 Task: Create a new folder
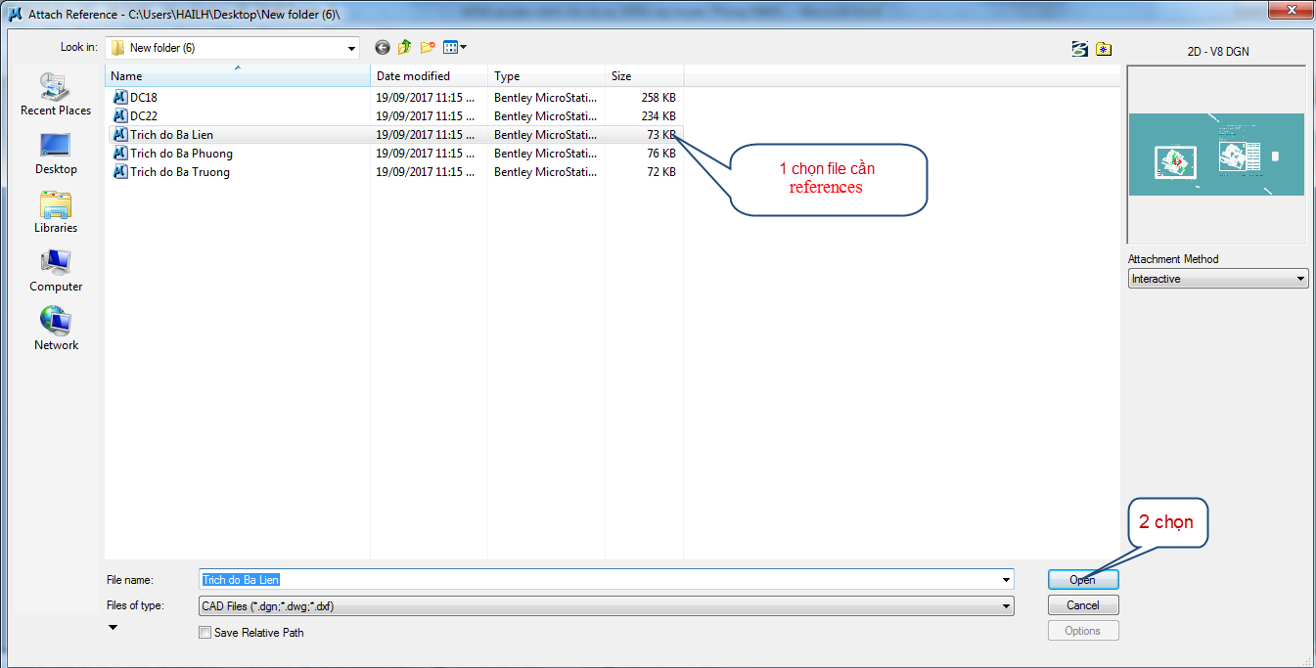click(428, 48)
